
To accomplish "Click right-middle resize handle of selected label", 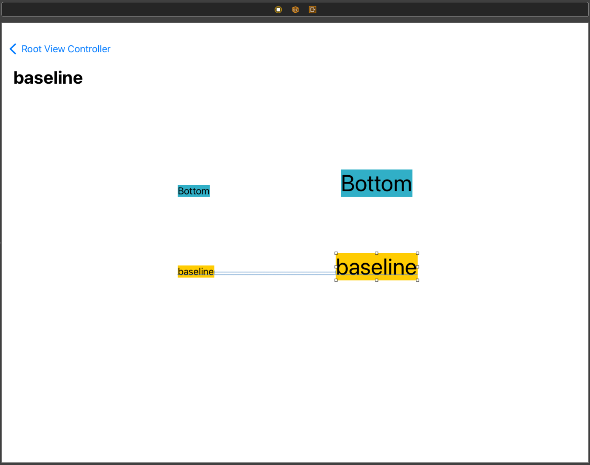I will [x=418, y=267].
